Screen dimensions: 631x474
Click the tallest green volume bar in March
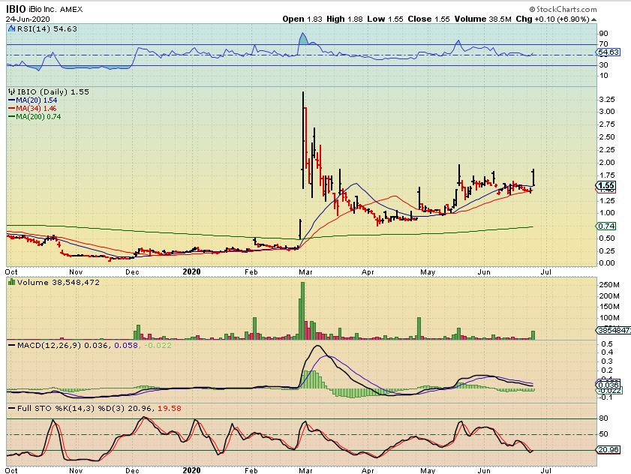tap(302, 310)
